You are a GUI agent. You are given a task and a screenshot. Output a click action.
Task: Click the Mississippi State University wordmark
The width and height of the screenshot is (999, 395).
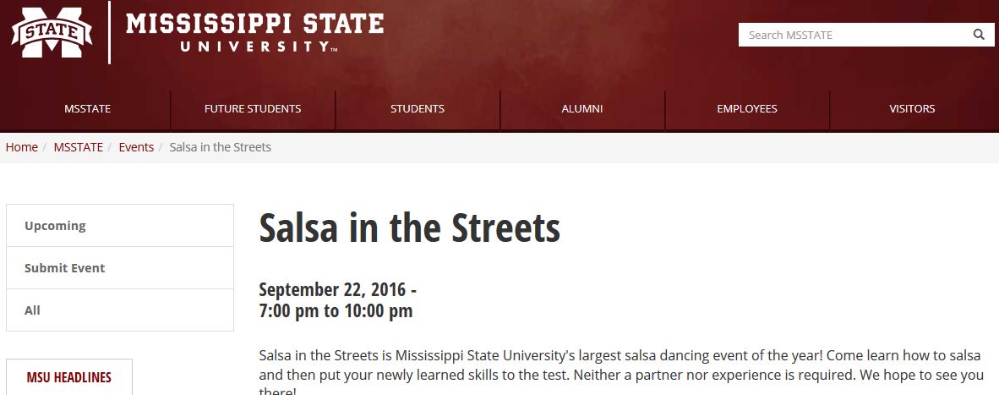pos(254,33)
